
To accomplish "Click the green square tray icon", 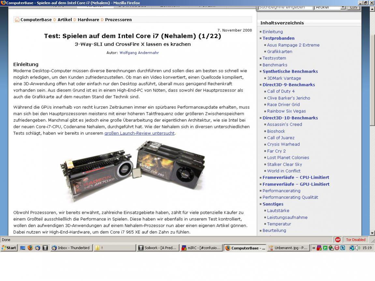I will (325, 248).
